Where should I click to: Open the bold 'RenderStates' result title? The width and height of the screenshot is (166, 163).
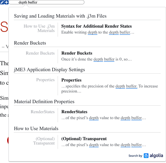point(74,112)
